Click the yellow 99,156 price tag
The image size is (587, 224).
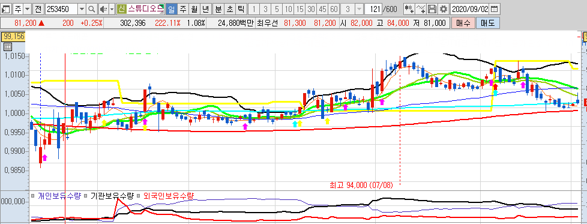point(13,37)
